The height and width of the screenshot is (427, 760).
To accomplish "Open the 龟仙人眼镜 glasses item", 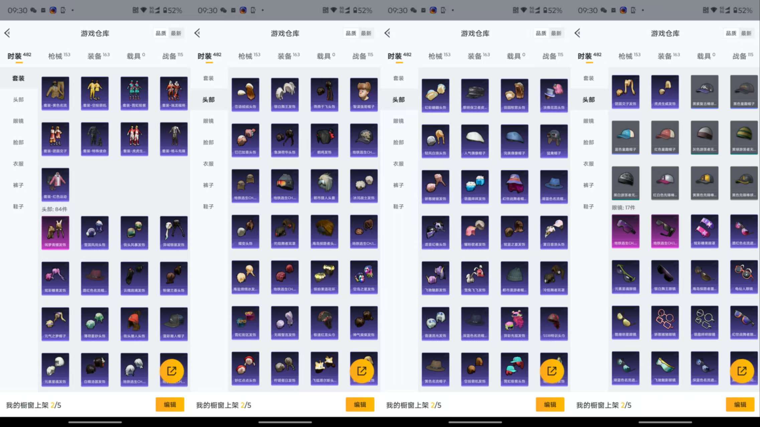I will pos(744,277).
